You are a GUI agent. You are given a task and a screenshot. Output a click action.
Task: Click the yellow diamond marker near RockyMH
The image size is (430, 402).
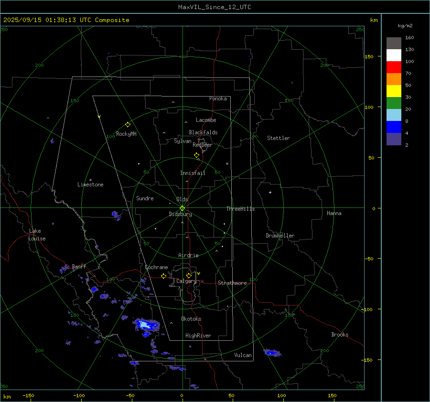pos(128,125)
